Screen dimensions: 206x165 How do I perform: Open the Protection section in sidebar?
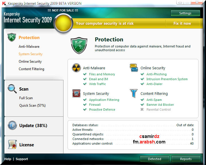pos(29,38)
